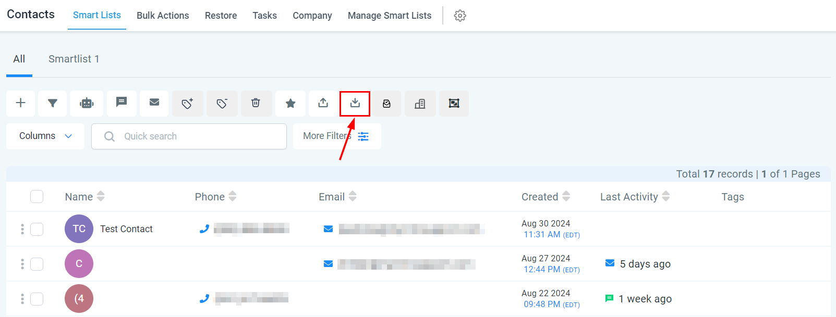
Task: Sort by Created column arrows
Action: click(566, 196)
